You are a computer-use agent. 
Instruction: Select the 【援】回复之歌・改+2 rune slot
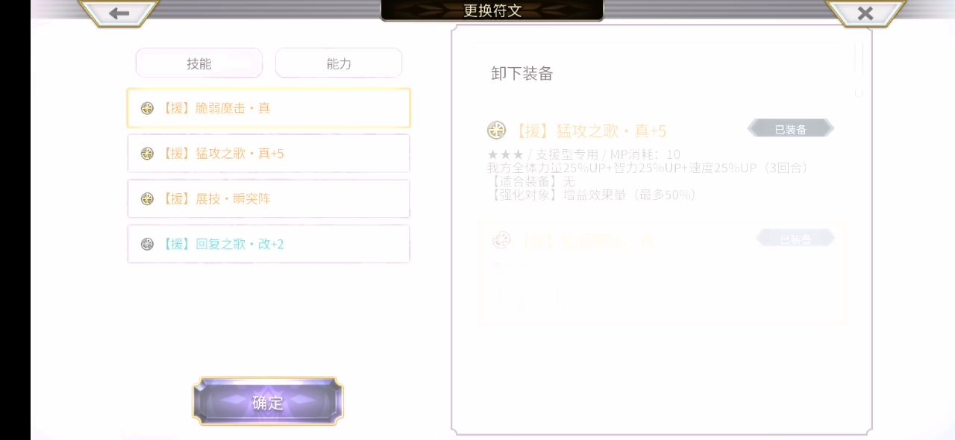(x=269, y=244)
